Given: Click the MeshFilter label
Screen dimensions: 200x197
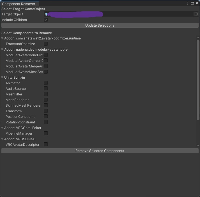Looking at the screenshot, I should [x=14, y=94].
